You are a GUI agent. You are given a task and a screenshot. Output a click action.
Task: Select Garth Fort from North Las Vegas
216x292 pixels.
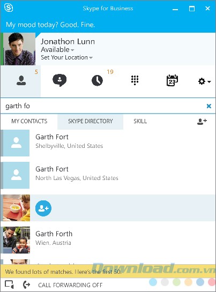[108, 175]
